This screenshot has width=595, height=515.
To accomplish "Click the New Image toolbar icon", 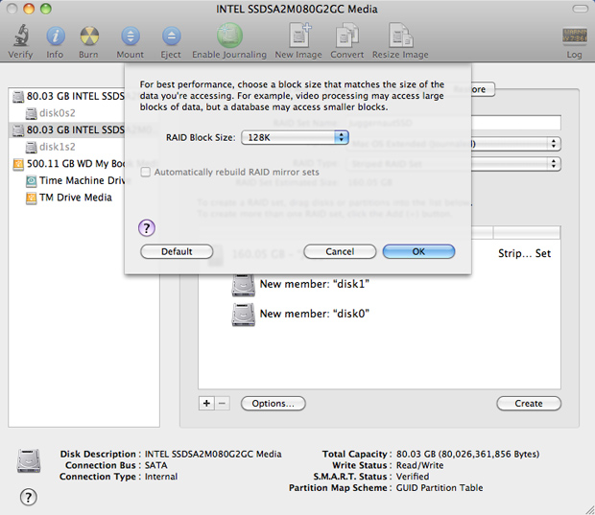I will click(x=298, y=35).
